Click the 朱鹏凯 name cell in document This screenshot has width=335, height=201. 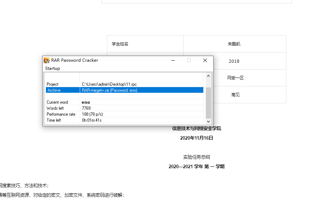tap(235, 44)
